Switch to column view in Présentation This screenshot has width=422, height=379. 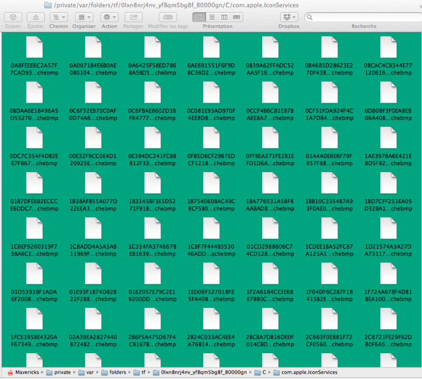(224, 17)
